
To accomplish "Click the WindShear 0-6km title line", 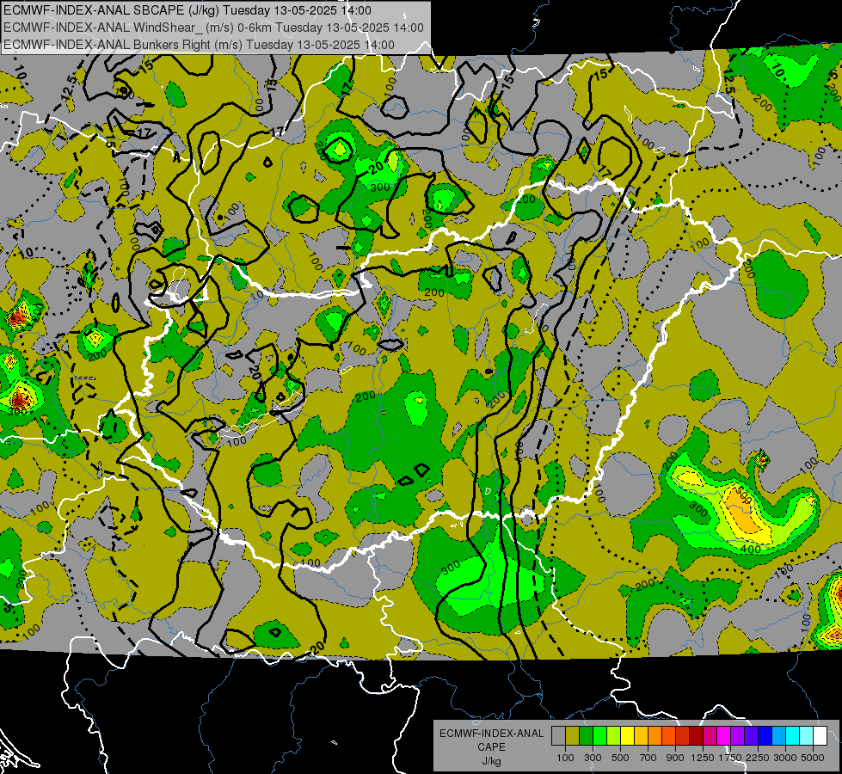I will click(213, 28).
